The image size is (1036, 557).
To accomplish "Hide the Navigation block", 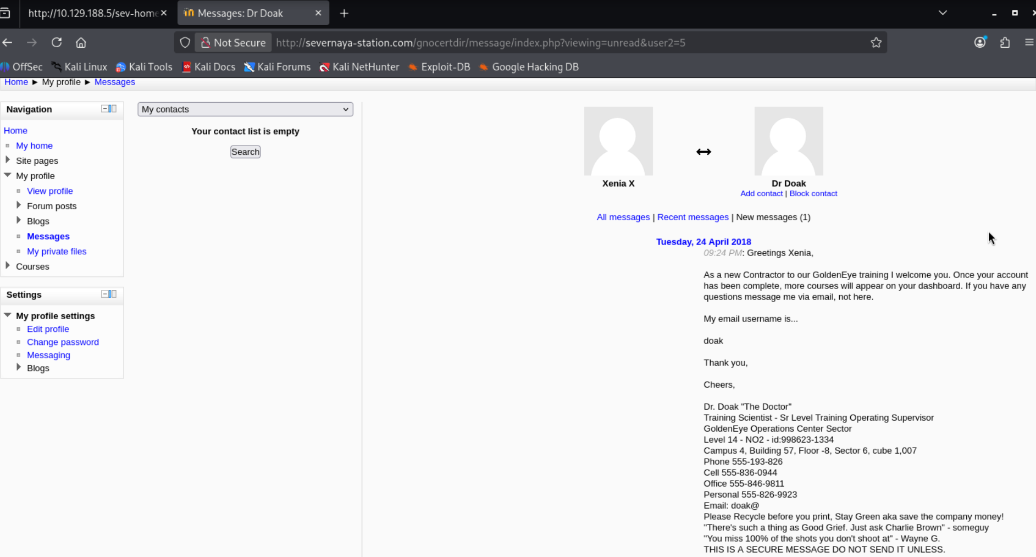I will (104, 109).
